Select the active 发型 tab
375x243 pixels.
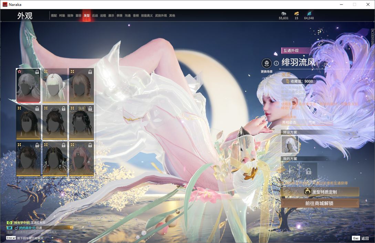tap(86, 15)
